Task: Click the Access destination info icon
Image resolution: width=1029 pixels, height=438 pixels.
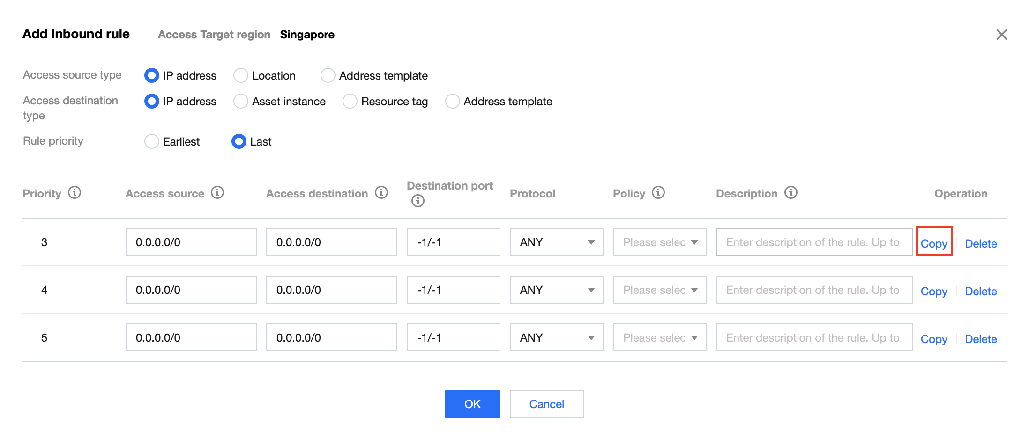Action: [x=381, y=193]
